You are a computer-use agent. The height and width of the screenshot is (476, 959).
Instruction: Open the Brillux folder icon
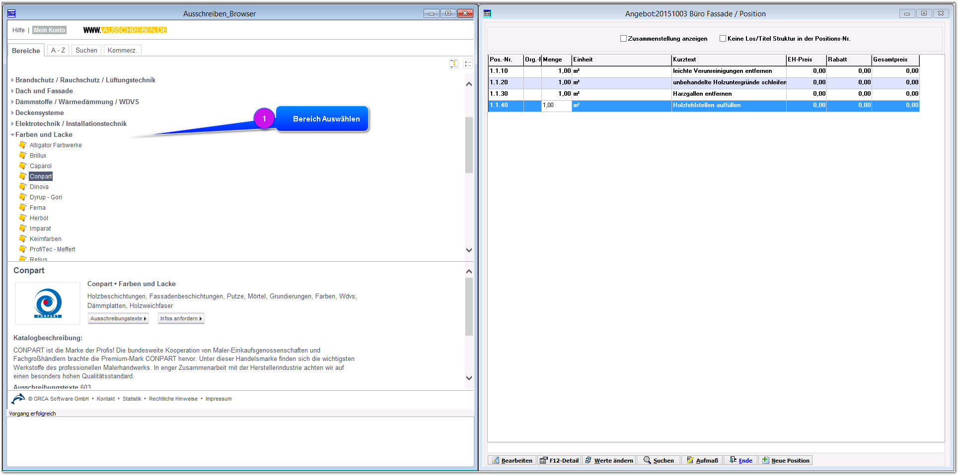[22, 155]
